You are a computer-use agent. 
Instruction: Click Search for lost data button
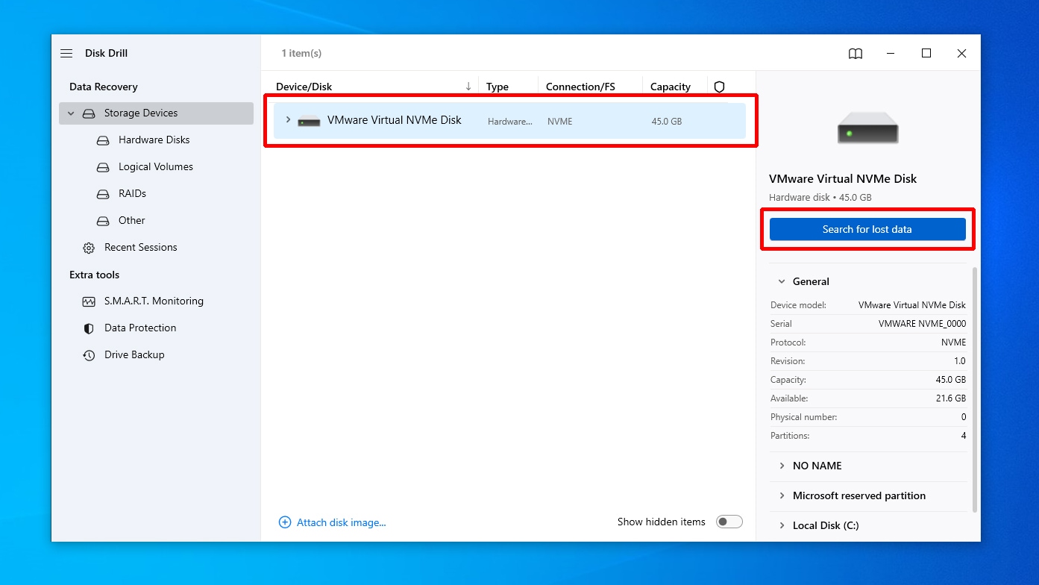click(867, 229)
